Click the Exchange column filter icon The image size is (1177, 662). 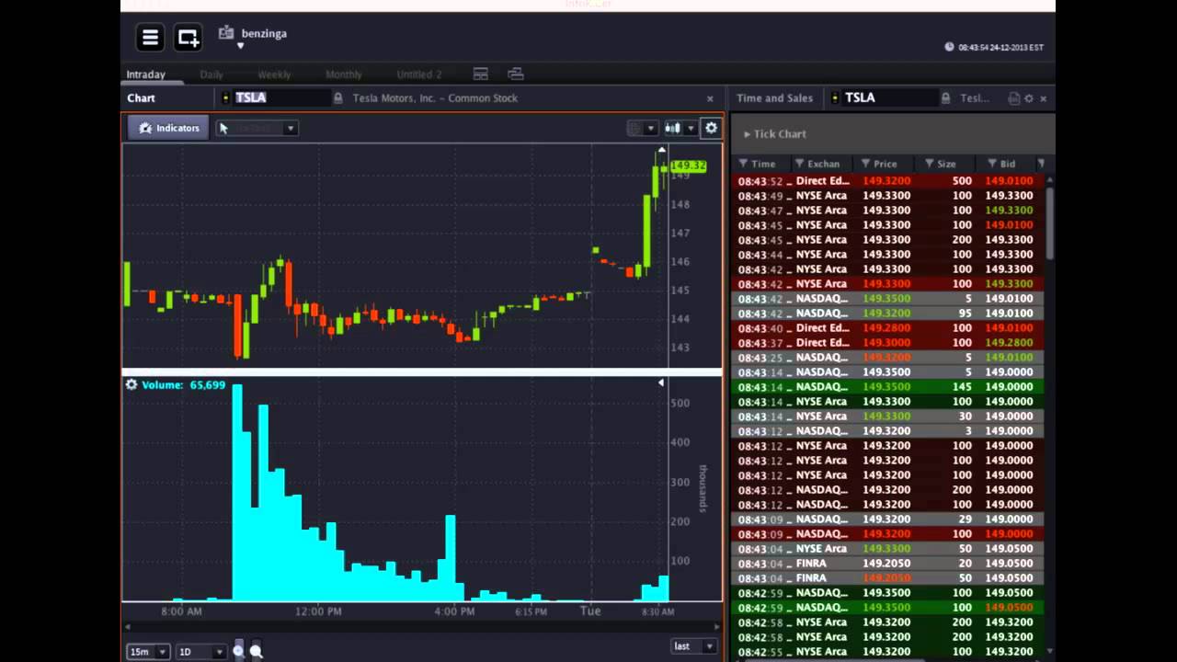click(799, 164)
